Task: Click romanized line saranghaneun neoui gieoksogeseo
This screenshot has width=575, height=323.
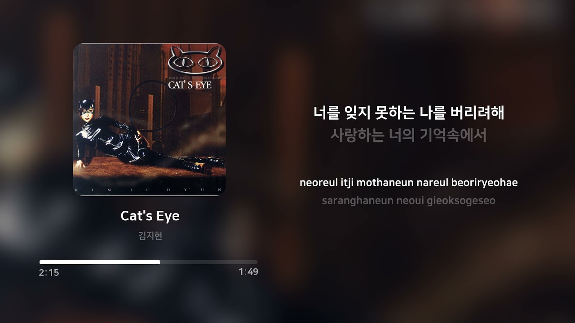Action: click(409, 201)
